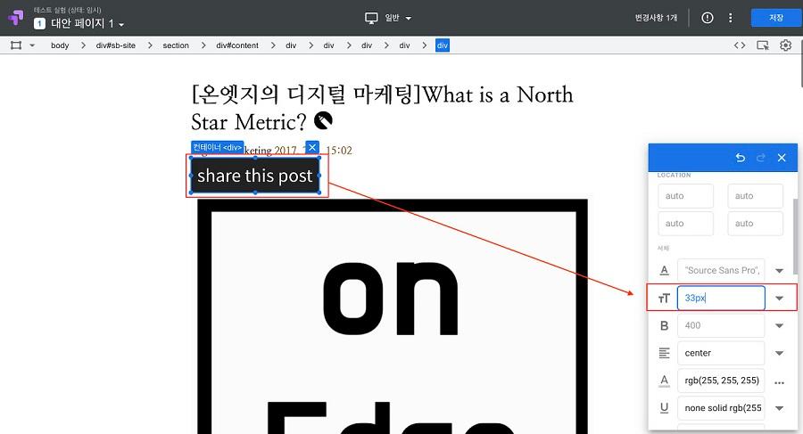Screen dimensions: 803x434
Task: Select div#sb-site in the breadcrumb
Action: (116, 45)
